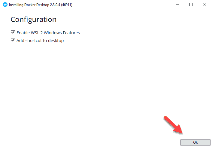Screen dimensions: 212x147
Task: Click the Docker whale icon in title bar
Action: [5, 5]
